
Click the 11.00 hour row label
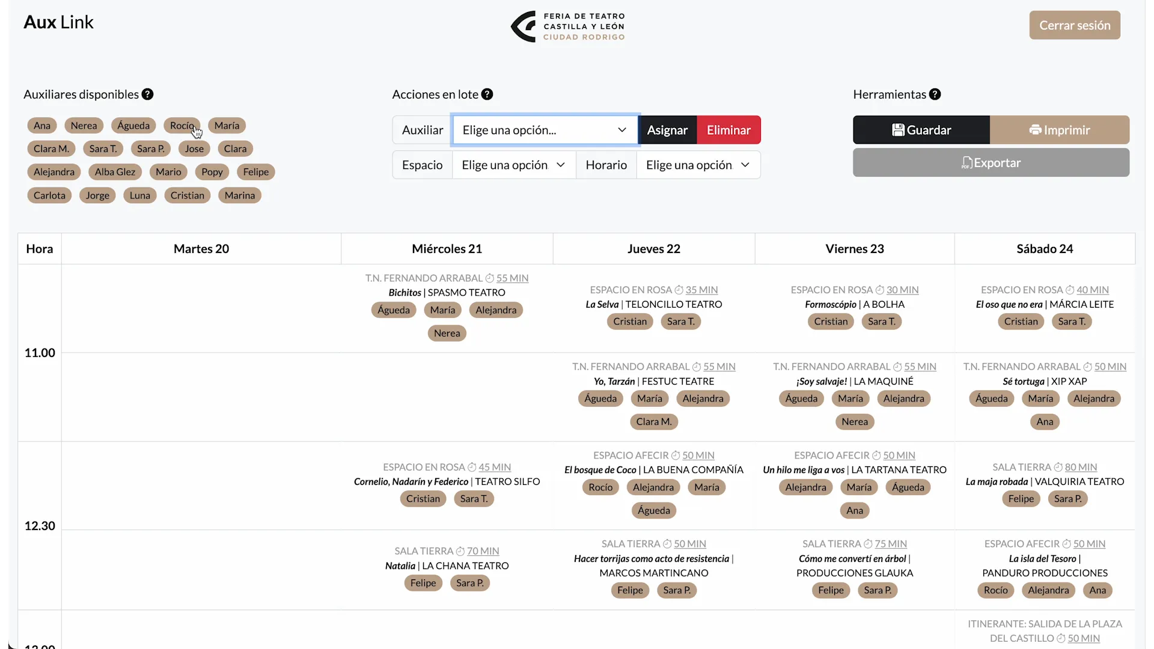[40, 353]
